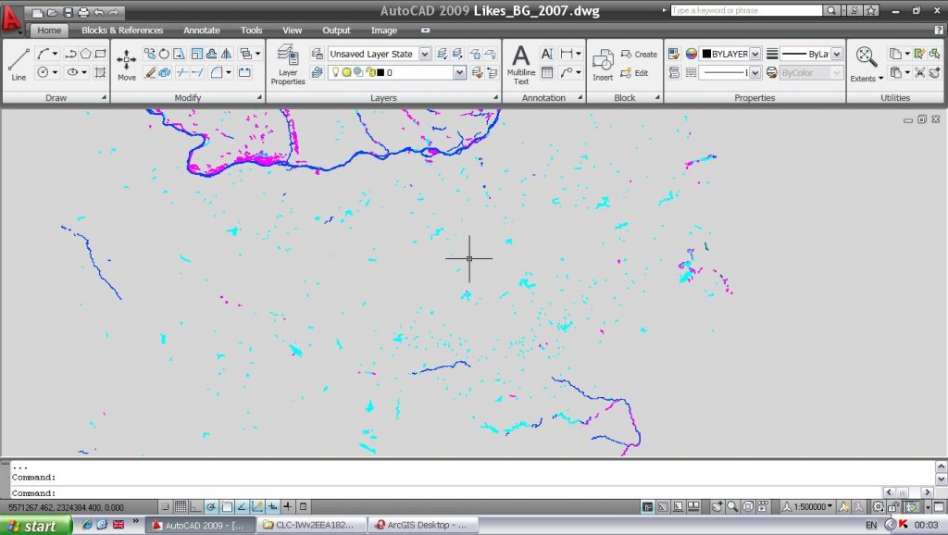Toggle Dynamic UCS in status bar
The width and height of the screenshot is (948, 535).
257,506
